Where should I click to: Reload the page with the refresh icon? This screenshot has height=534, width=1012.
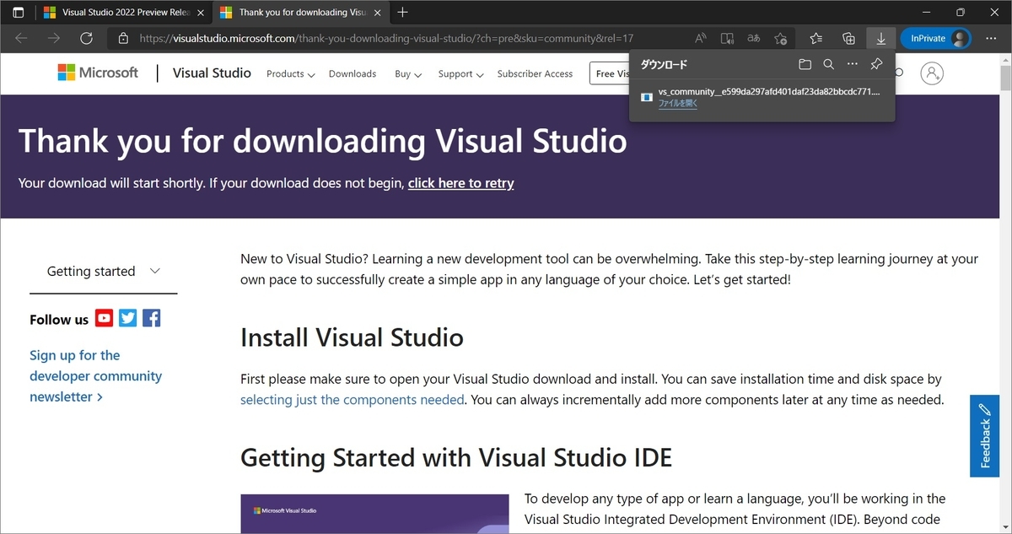coord(86,39)
